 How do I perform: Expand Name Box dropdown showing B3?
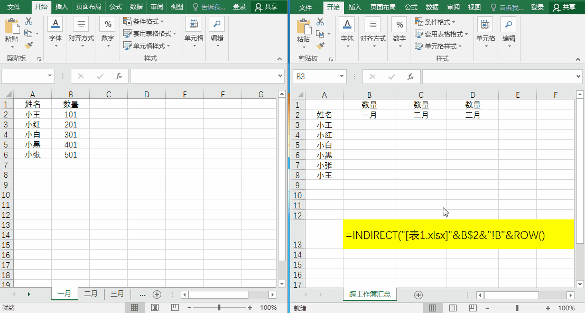341,77
